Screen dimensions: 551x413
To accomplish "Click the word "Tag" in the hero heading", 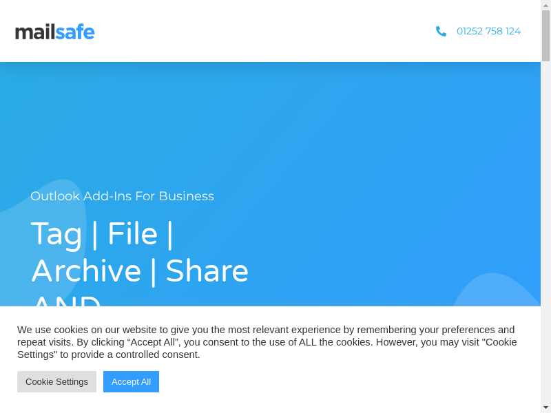I will pos(56,234).
